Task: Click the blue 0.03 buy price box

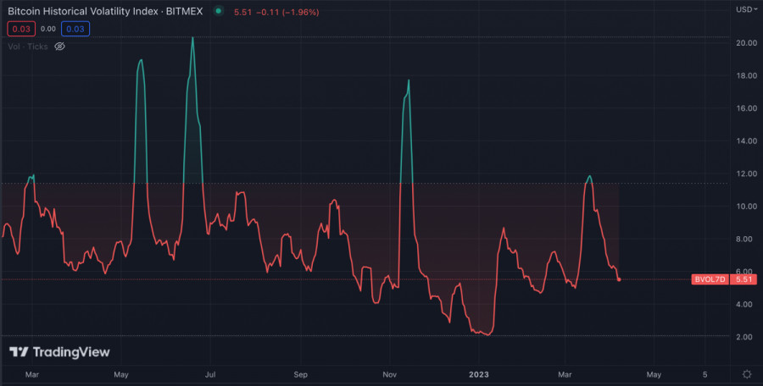Action: (75, 29)
